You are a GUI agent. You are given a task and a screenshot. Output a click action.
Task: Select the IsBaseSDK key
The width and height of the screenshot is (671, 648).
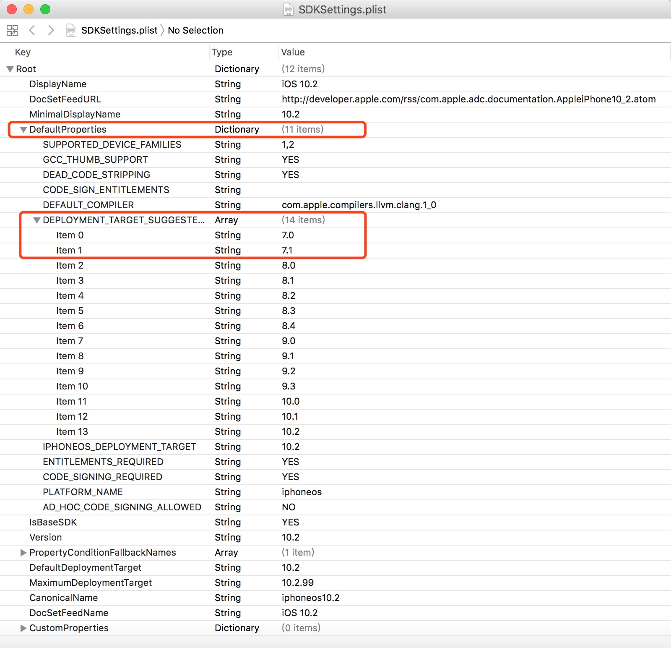(x=53, y=522)
